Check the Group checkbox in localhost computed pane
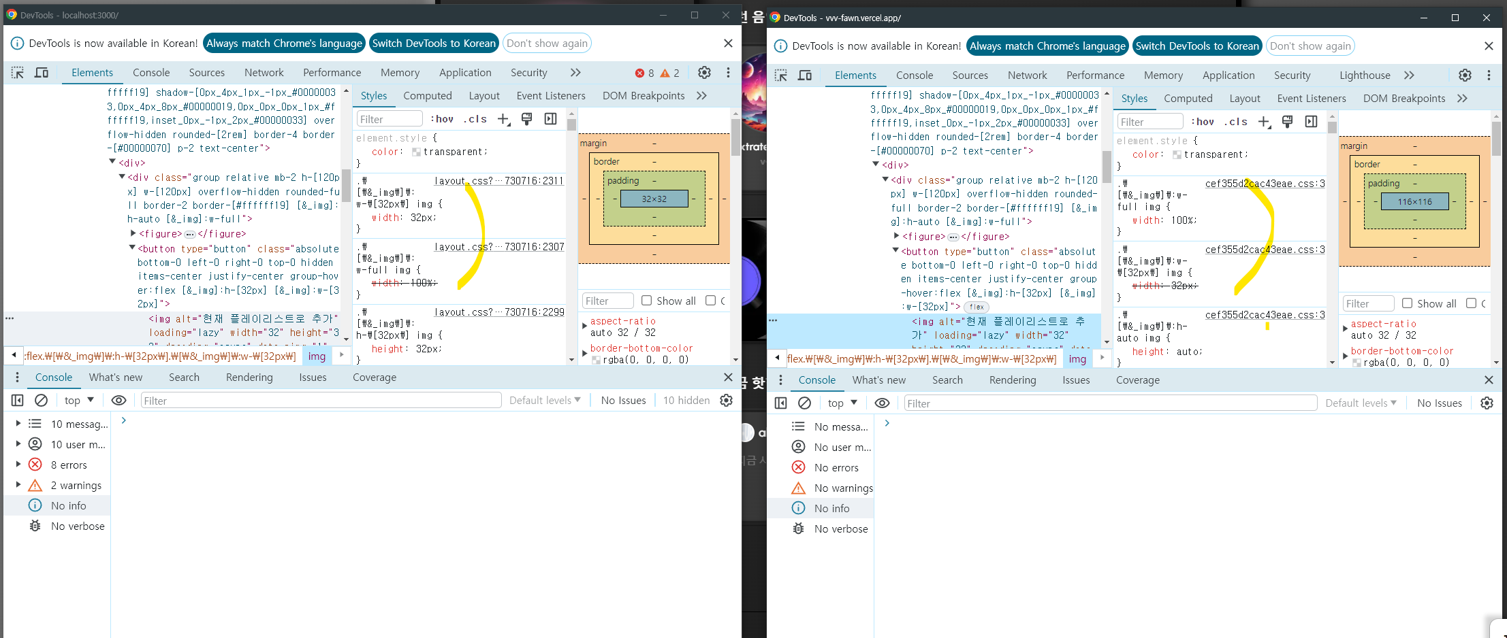Image resolution: width=1507 pixels, height=638 pixels. tap(711, 301)
